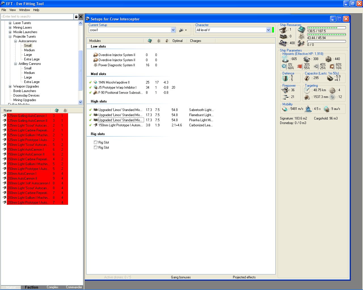This screenshot has height=290, width=363.
Task: Collapse the Autocannons tree node
Action: pos(16,41)
